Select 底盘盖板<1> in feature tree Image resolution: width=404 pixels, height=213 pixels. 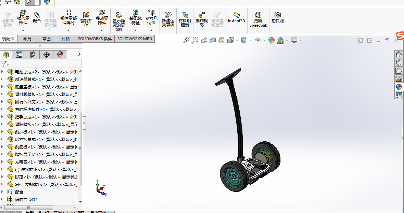pyautogui.click(x=42, y=87)
